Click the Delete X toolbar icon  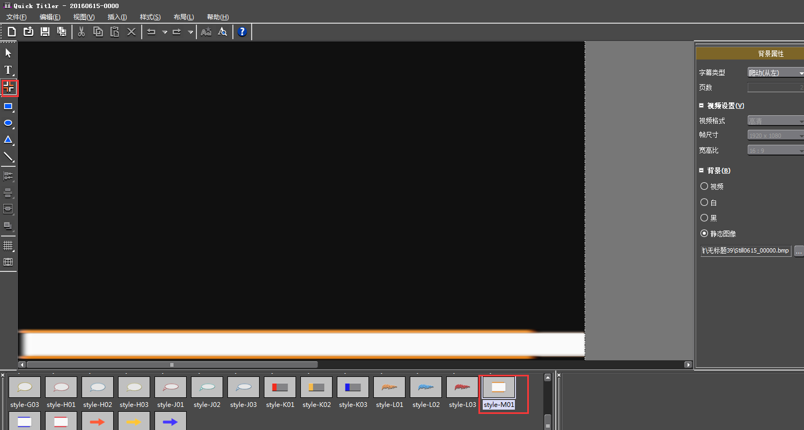(131, 32)
